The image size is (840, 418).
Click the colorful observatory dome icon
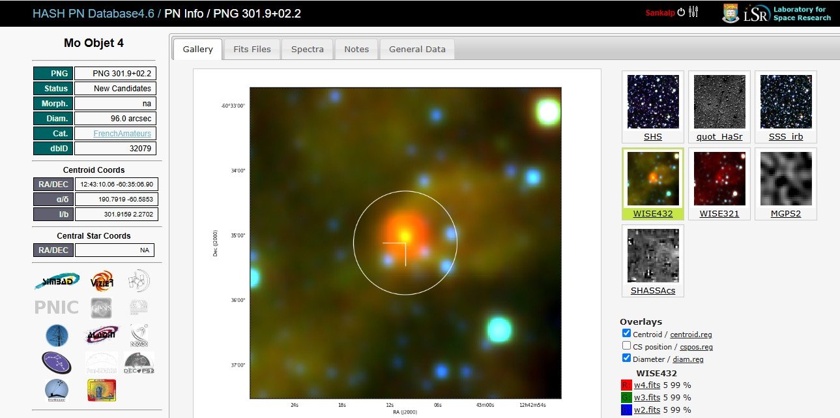[x=102, y=390]
